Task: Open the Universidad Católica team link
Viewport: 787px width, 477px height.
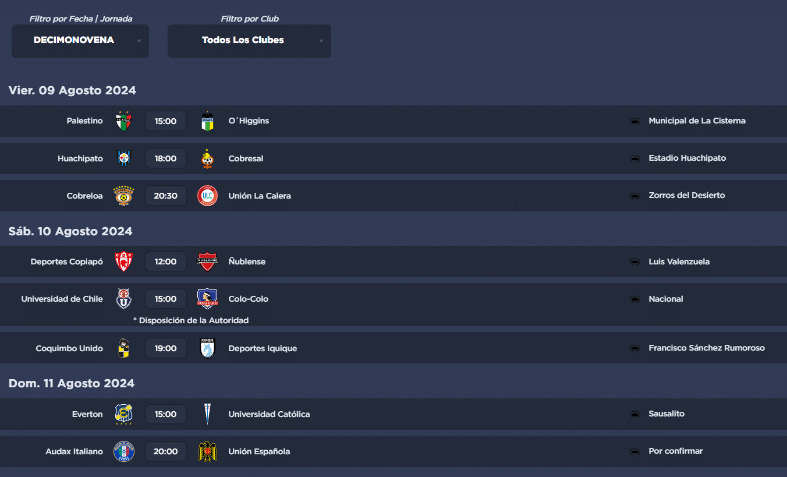Action: 269,414
